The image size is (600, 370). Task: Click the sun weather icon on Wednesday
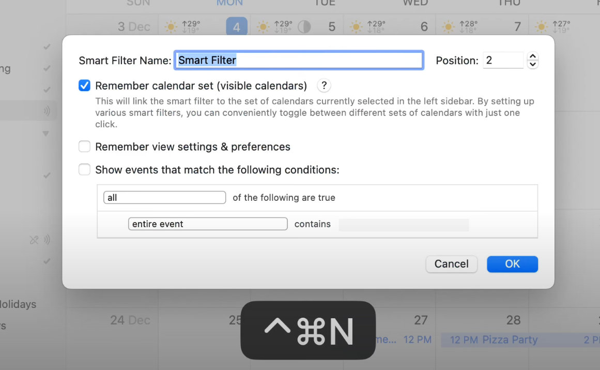[356, 26]
